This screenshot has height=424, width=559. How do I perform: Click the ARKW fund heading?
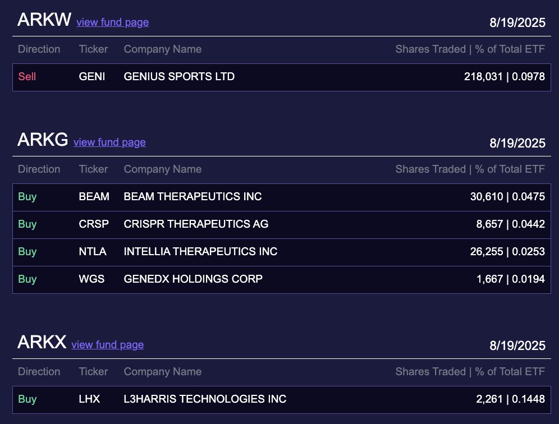[x=44, y=20]
